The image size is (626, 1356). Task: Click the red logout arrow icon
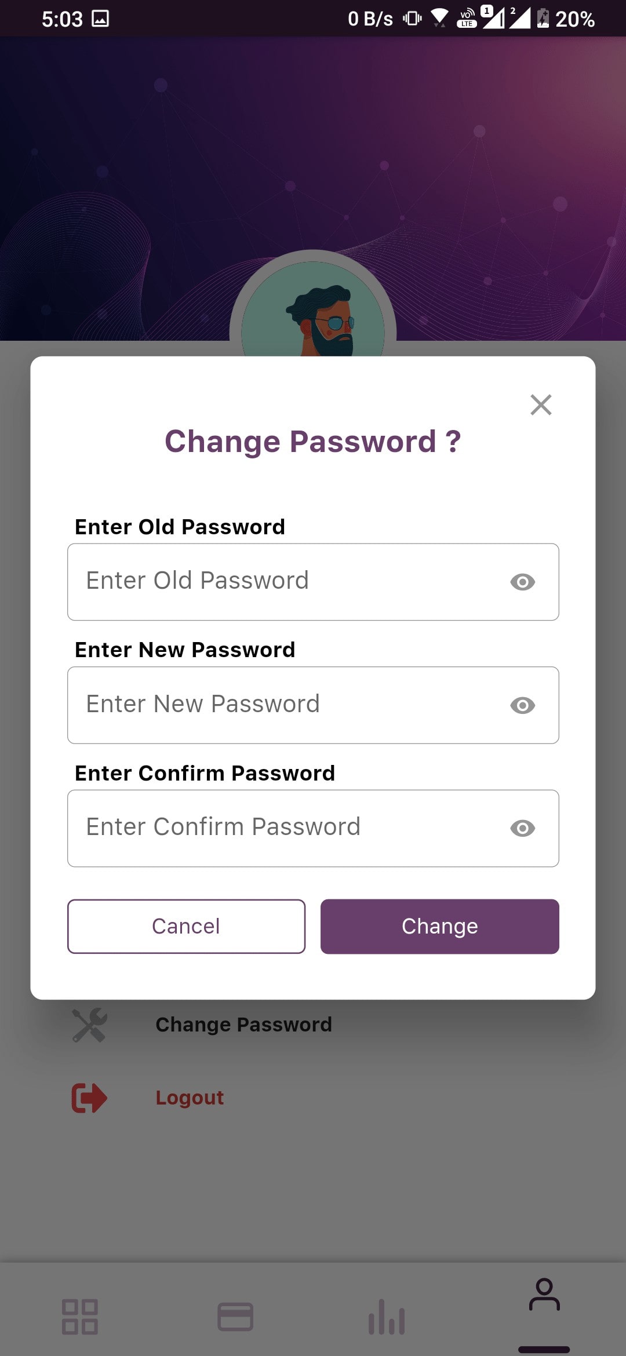pos(89,1098)
